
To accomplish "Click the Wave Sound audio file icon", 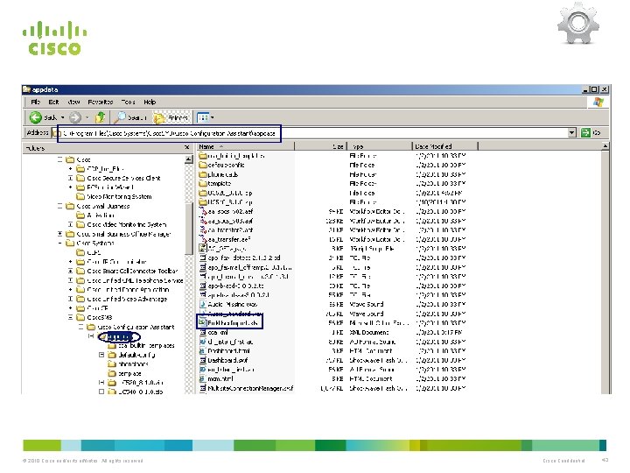I will (203, 305).
